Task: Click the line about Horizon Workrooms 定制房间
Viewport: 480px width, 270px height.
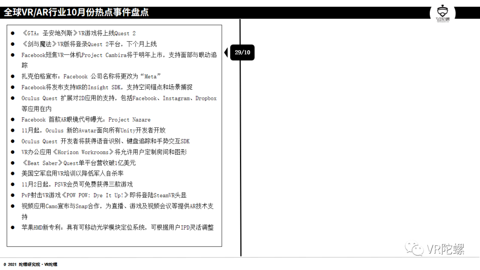Action: (104, 152)
